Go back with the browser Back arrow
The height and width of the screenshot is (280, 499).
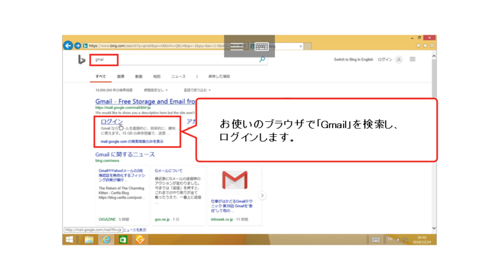(x=68, y=45)
